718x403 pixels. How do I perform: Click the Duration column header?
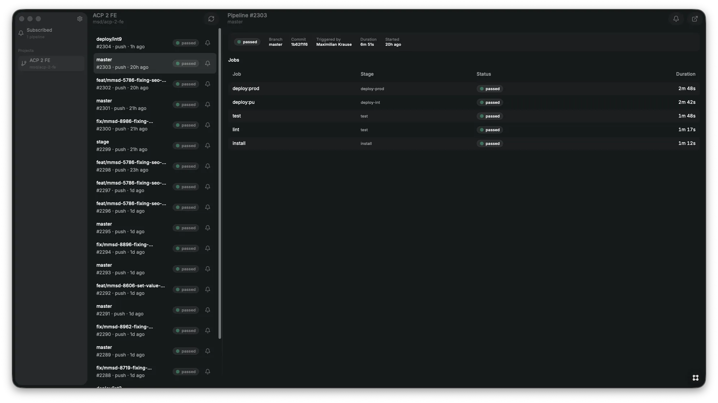(x=685, y=74)
